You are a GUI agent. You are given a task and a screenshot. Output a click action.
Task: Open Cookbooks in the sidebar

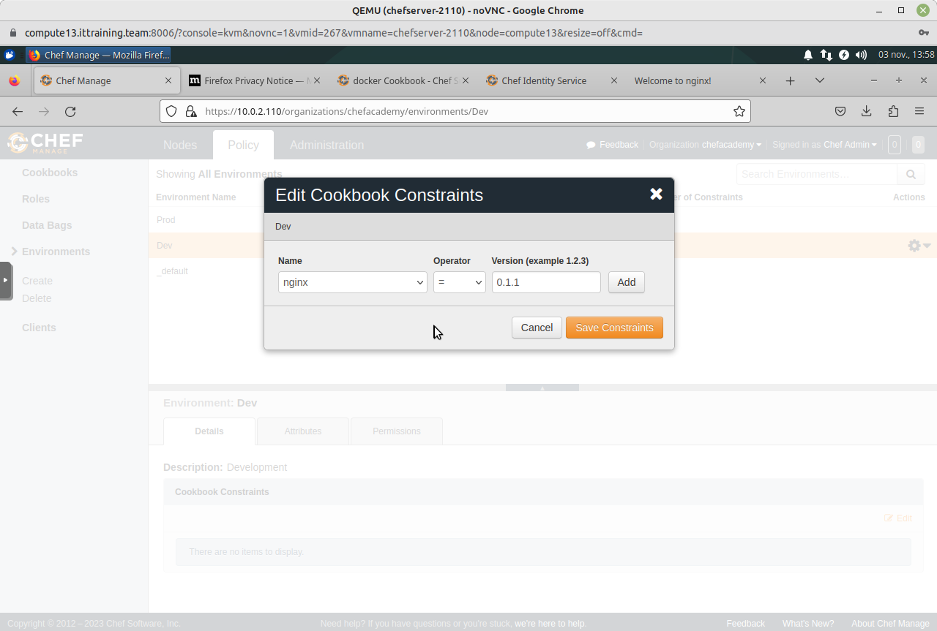(50, 173)
